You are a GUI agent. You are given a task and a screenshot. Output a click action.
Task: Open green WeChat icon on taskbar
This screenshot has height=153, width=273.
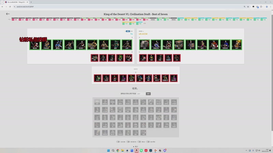point(141,150)
